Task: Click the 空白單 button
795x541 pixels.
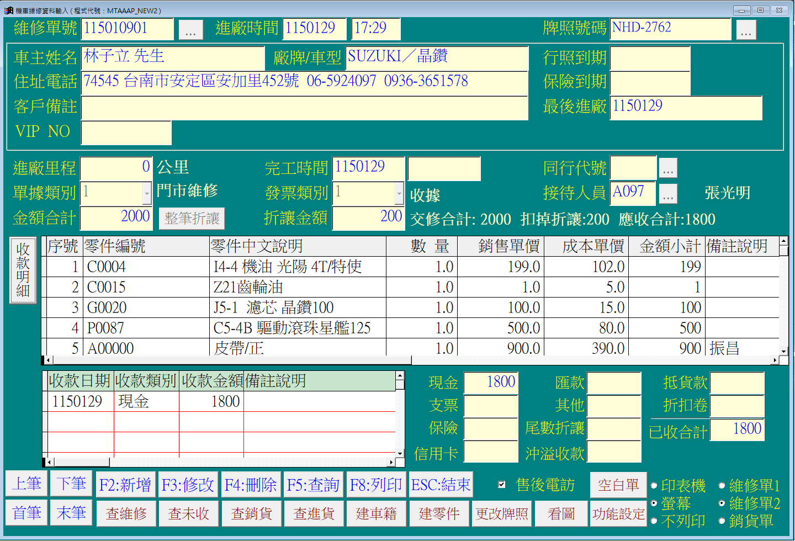Action: pyautogui.click(x=619, y=485)
